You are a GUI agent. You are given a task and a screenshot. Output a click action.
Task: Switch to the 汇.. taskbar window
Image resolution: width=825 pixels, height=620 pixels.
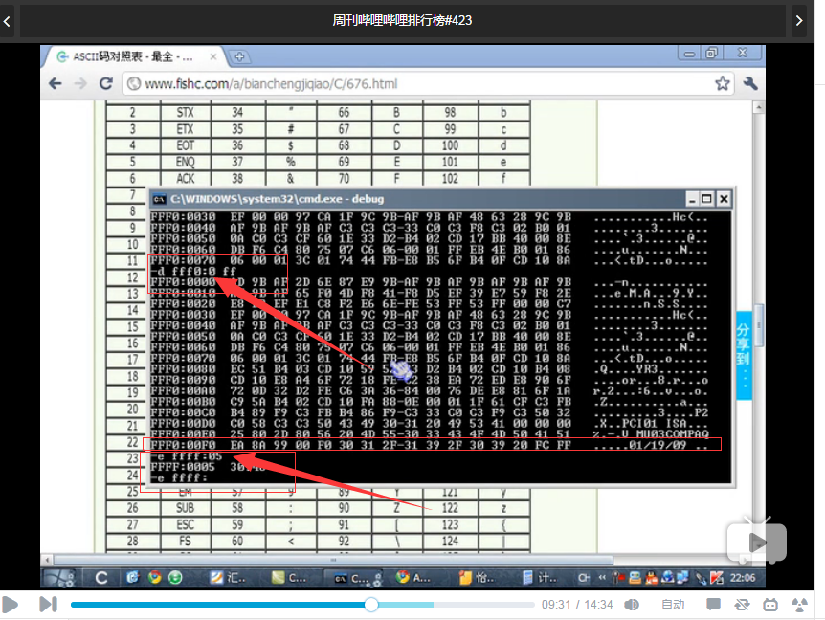point(229,578)
